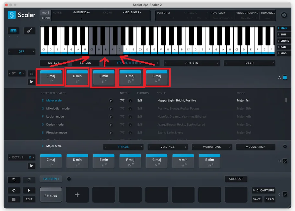Add chord to the plus slot
This screenshot has height=211, width=295.
coord(77,195)
